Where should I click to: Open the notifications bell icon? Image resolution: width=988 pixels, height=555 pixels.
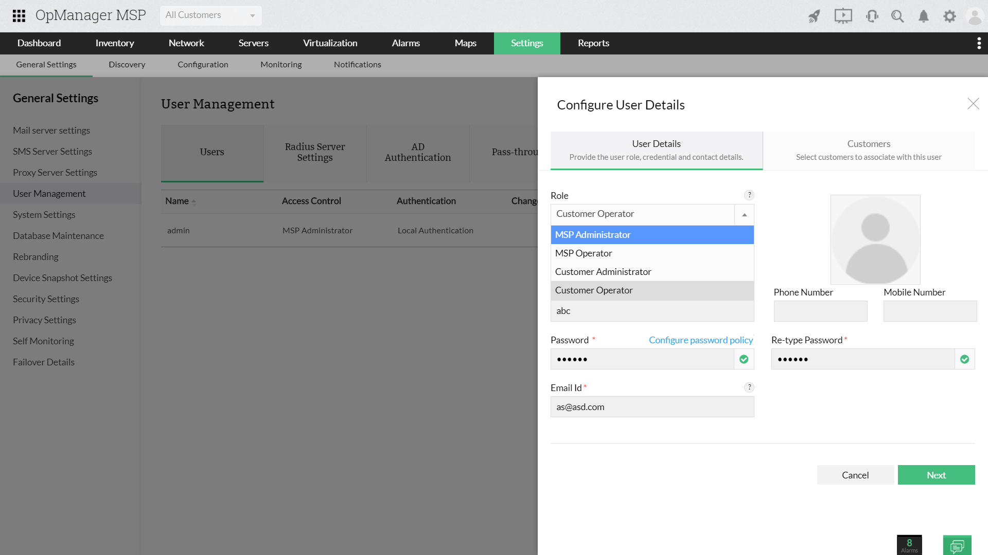(x=924, y=16)
